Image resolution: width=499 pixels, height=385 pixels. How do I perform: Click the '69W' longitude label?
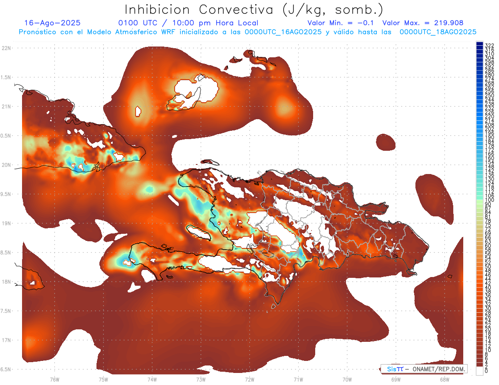coord(396,379)
